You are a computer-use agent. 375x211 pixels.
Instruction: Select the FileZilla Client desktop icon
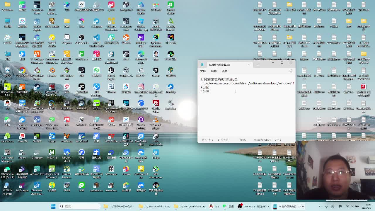click(156, 105)
